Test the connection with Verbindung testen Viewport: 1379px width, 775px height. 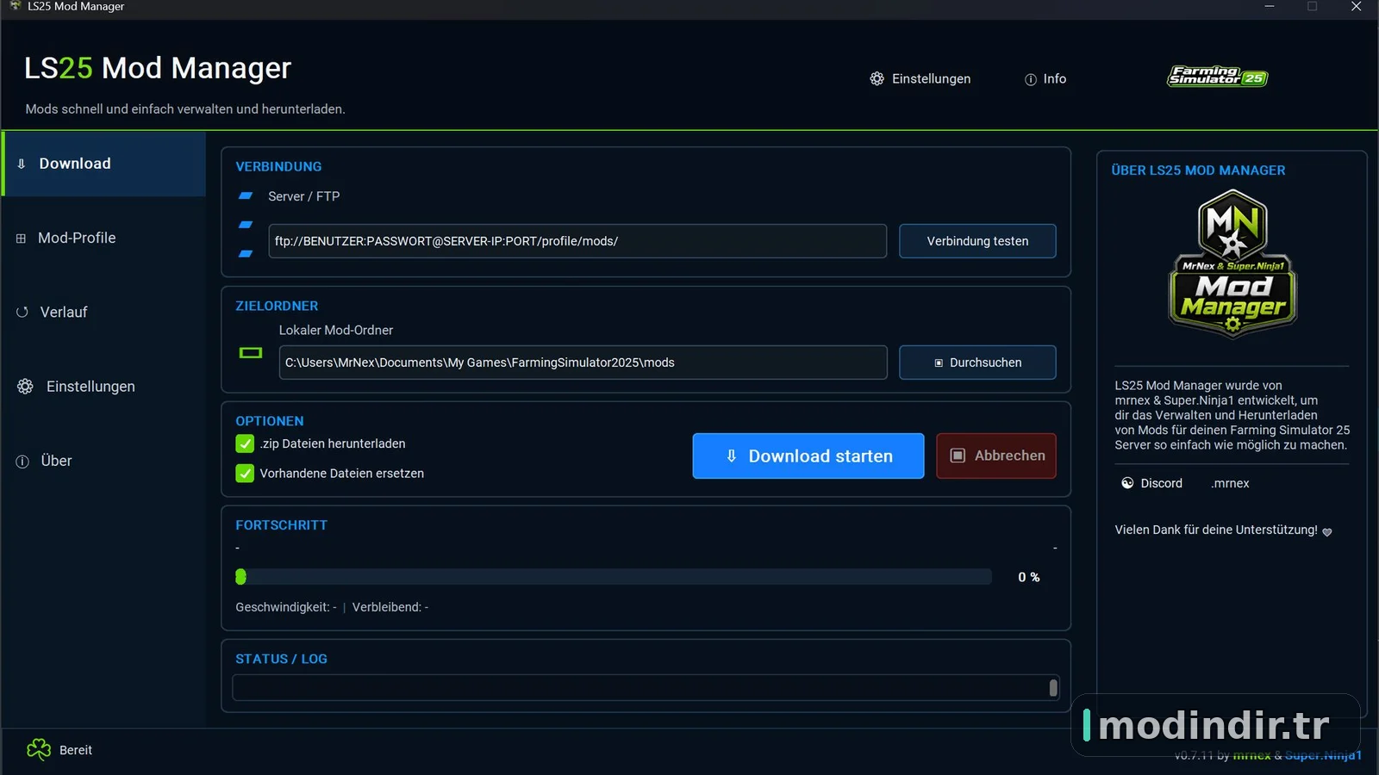977,241
